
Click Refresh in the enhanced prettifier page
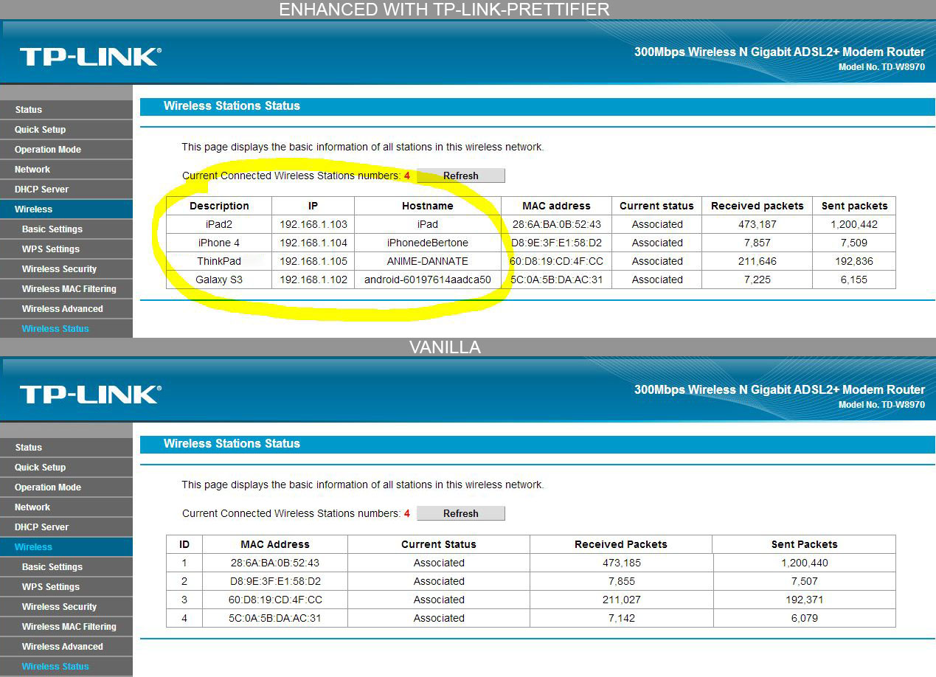pyautogui.click(x=461, y=176)
